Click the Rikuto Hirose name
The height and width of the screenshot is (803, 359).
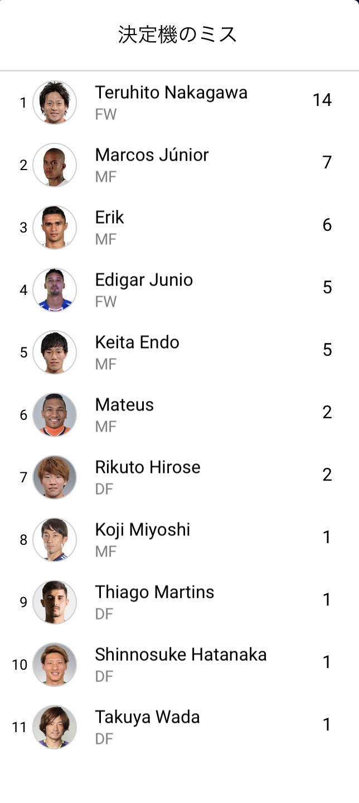pyautogui.click(x=148, y=467)
